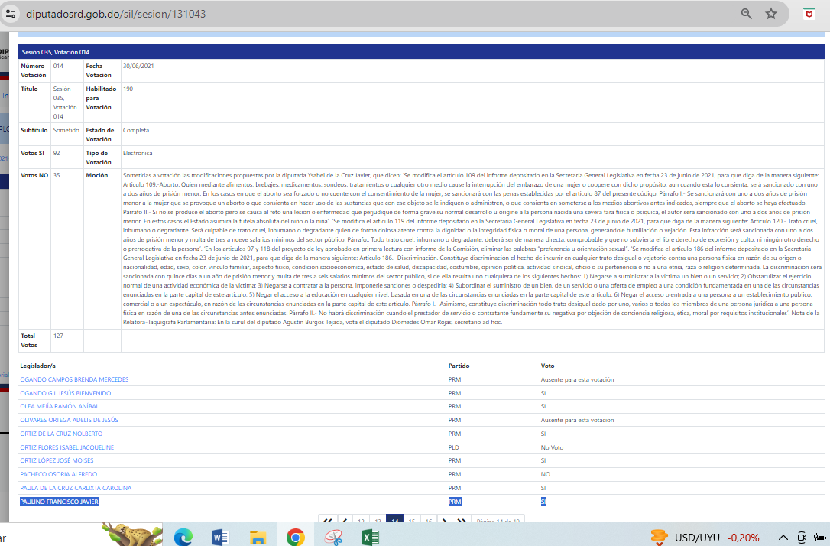The image size is (830, 546).
Task: Open legislator PAULA DE LA CRUZ CARLIXTA CAROLINA
Action: pyautogui.click(x=76, y=489)
